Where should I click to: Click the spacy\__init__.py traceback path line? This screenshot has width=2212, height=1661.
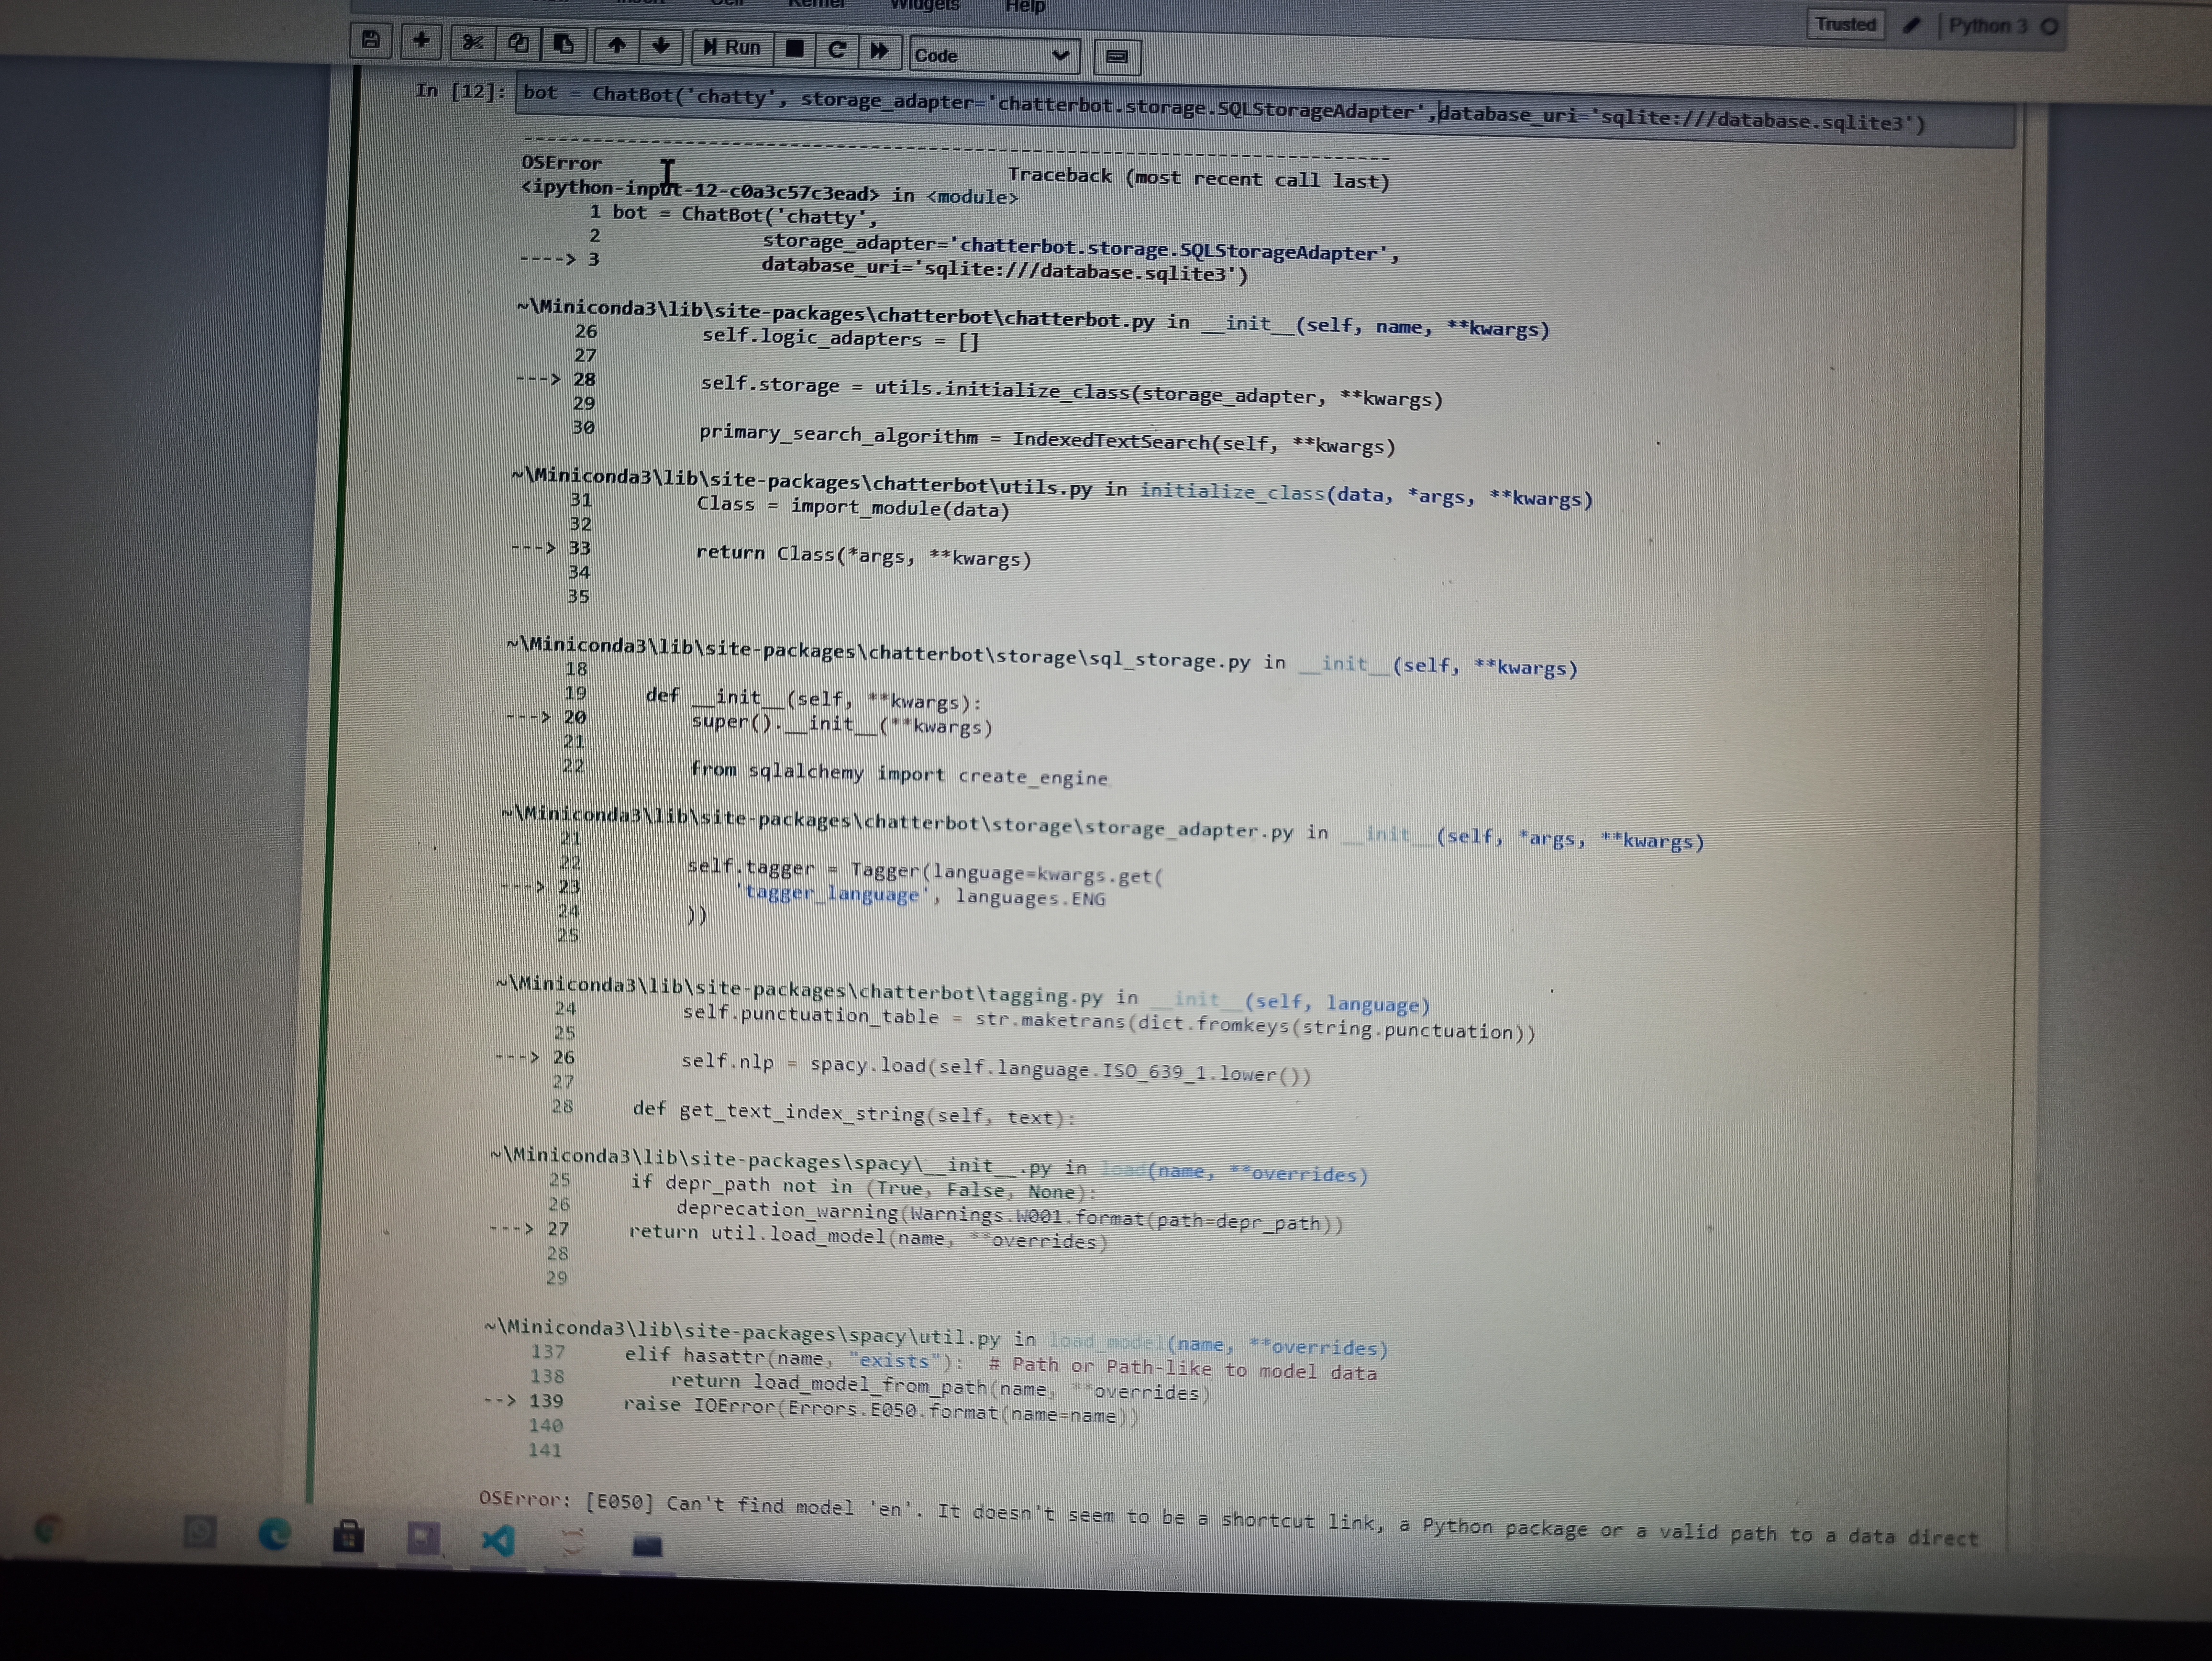pos(928,1166)
